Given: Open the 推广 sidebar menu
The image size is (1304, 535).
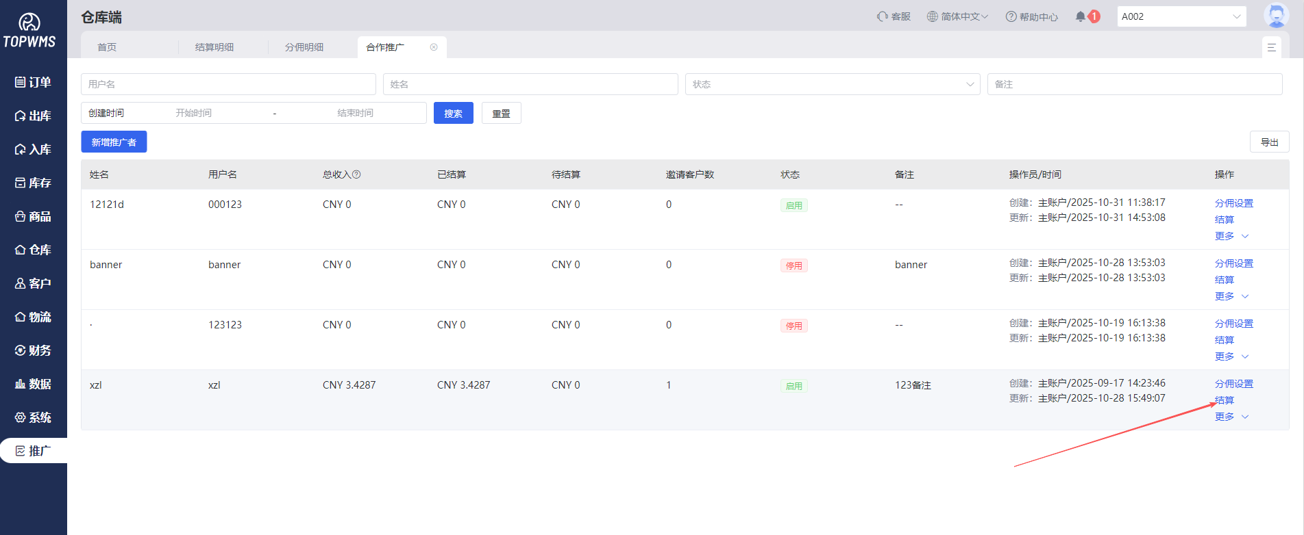Looking at the screenshot, I should click(33, 451).
